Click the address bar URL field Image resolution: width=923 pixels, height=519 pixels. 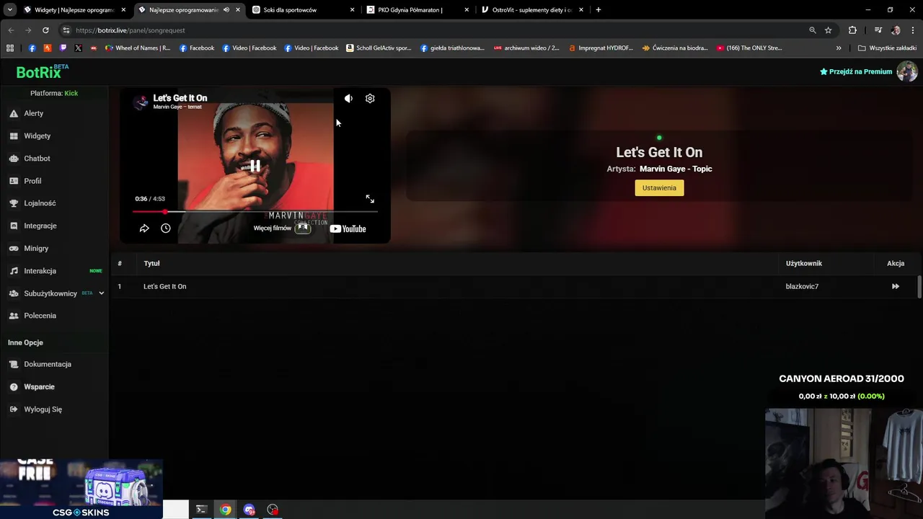(x=433, y=30)
